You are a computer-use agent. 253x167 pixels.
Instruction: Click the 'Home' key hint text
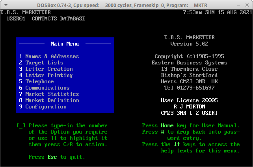167,125
